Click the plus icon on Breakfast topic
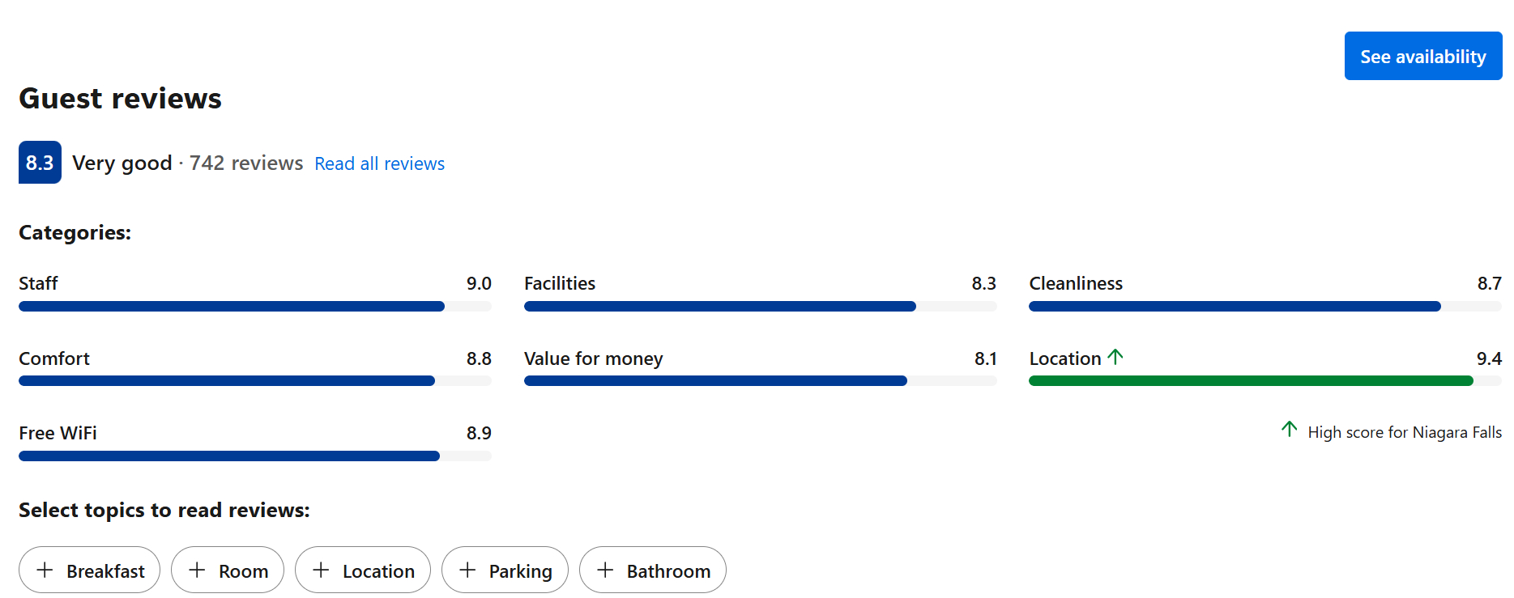This screenshot has width=1514, height=598. pyautogui.click(x=45, y=570)
